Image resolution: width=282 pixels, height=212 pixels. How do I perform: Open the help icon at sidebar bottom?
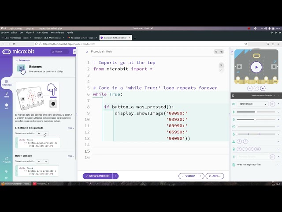pyautogui.click(x=6, y=178)
